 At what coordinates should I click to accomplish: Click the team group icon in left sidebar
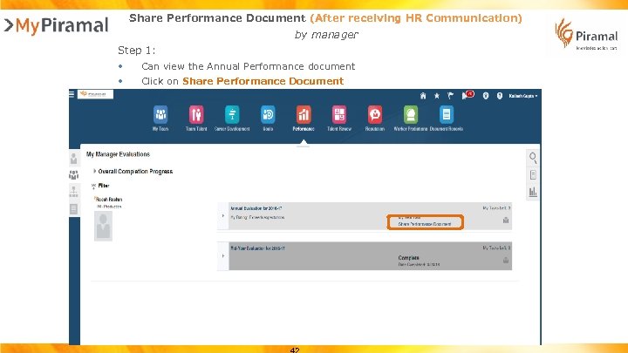[x=73, y=175]
